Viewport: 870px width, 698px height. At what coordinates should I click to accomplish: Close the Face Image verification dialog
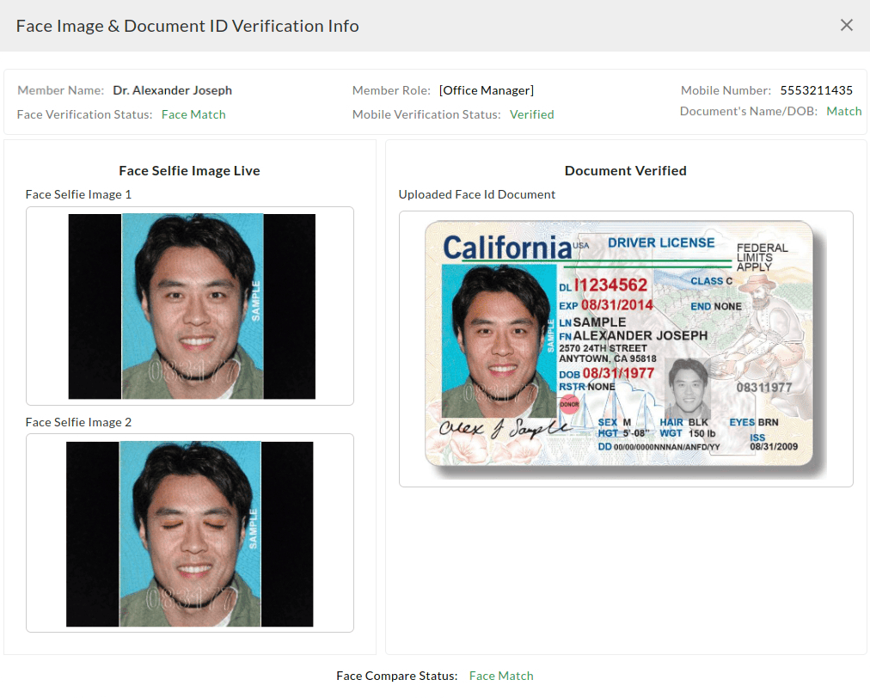(847, 25)
